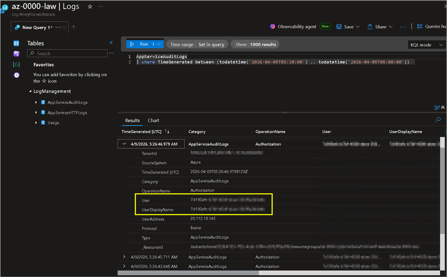Open the KQL mode dropdown
Image resolution: width=447 pixels, height=277 pixels.
(x=426, y=45)
